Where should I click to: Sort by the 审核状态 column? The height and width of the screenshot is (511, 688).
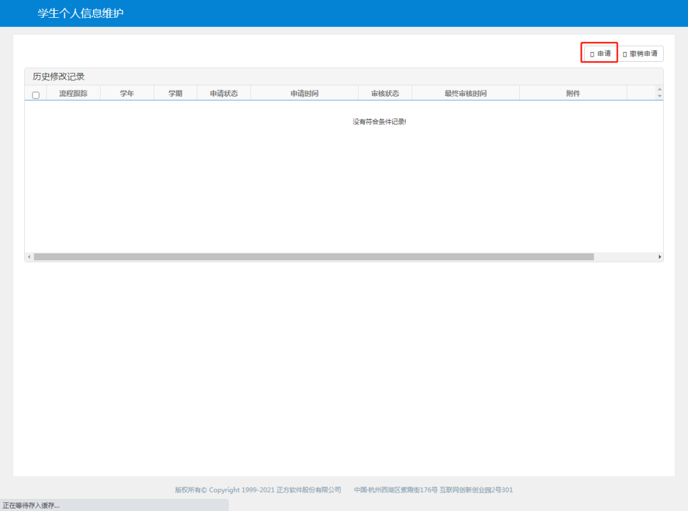tap(385, 94)
